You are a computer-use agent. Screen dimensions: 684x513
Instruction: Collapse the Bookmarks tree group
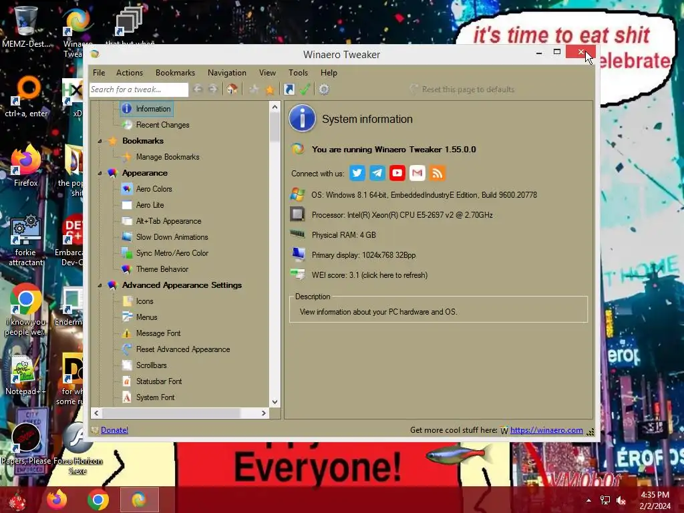point(100,141)
